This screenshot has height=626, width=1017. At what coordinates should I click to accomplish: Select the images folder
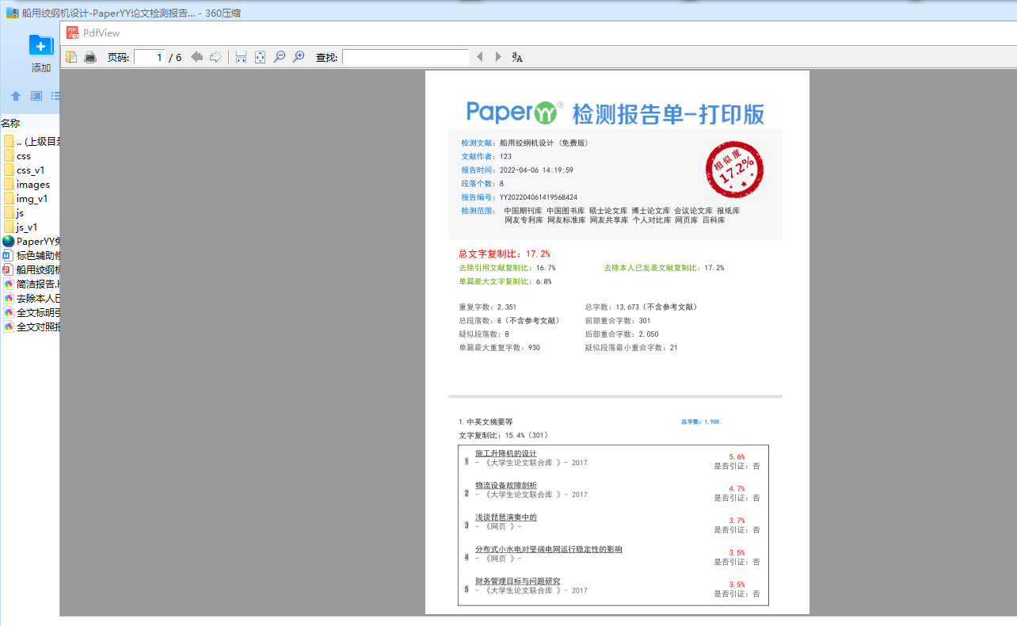click(26, 185)
